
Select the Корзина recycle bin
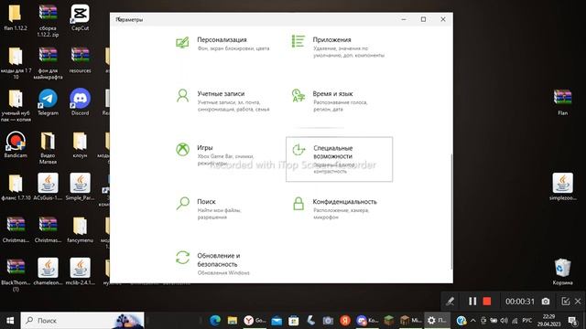pyautogui.click(x=562, y=272)
